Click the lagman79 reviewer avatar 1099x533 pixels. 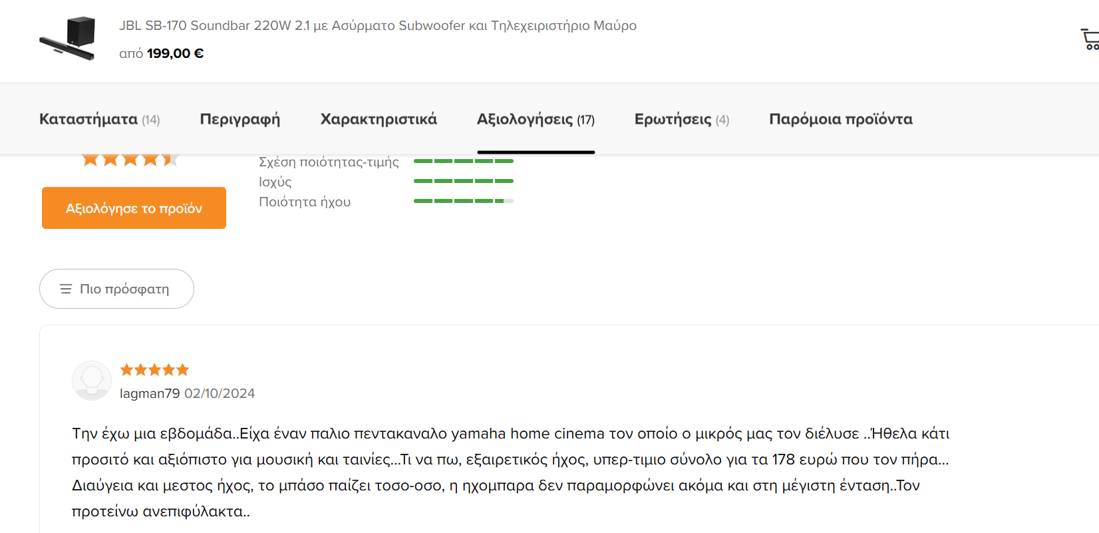click(92, 381)
